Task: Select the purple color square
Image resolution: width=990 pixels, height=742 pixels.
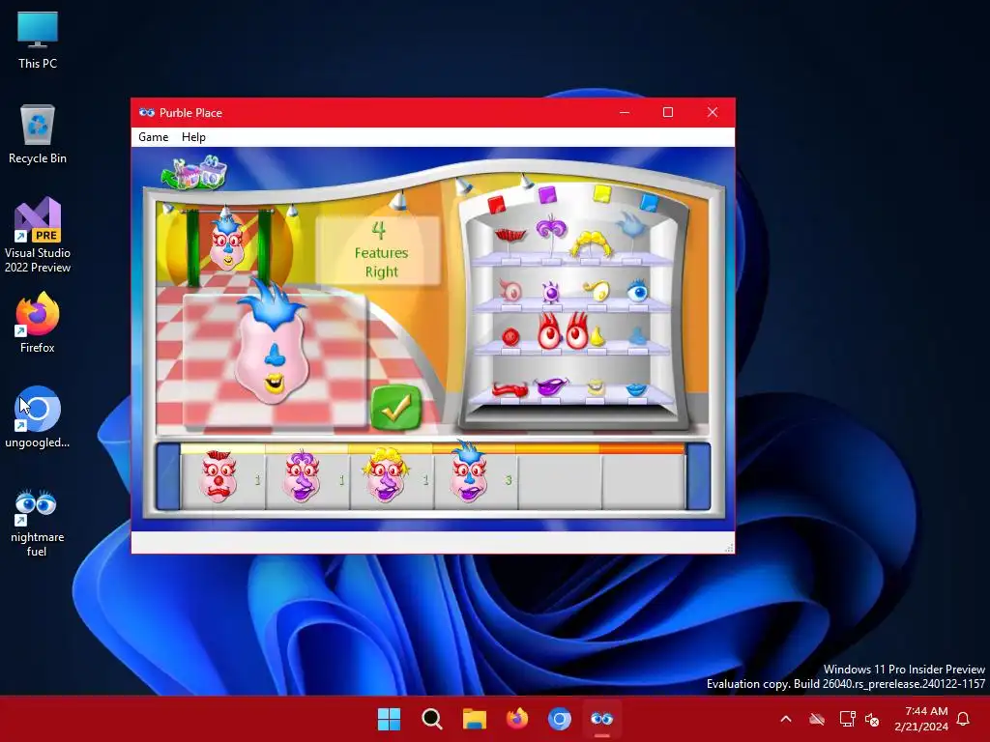Action: point(547,193)
